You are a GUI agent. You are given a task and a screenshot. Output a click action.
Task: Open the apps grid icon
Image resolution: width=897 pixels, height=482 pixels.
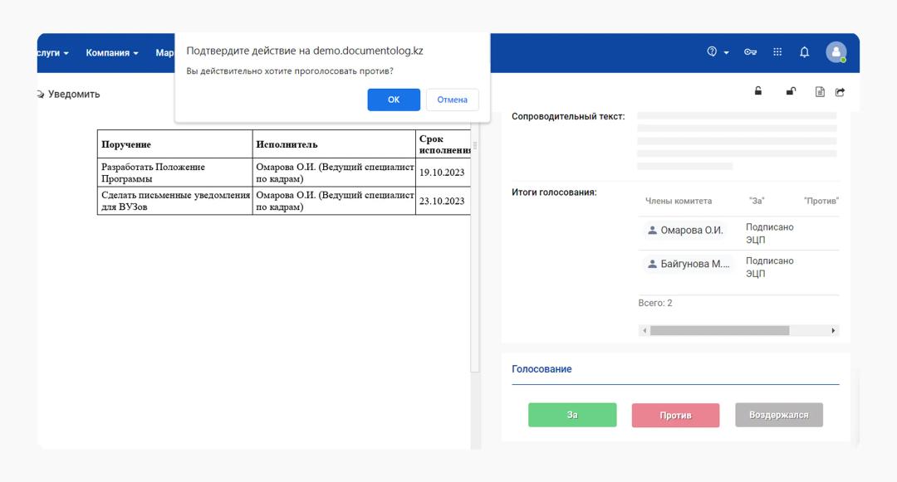[777, 52]
